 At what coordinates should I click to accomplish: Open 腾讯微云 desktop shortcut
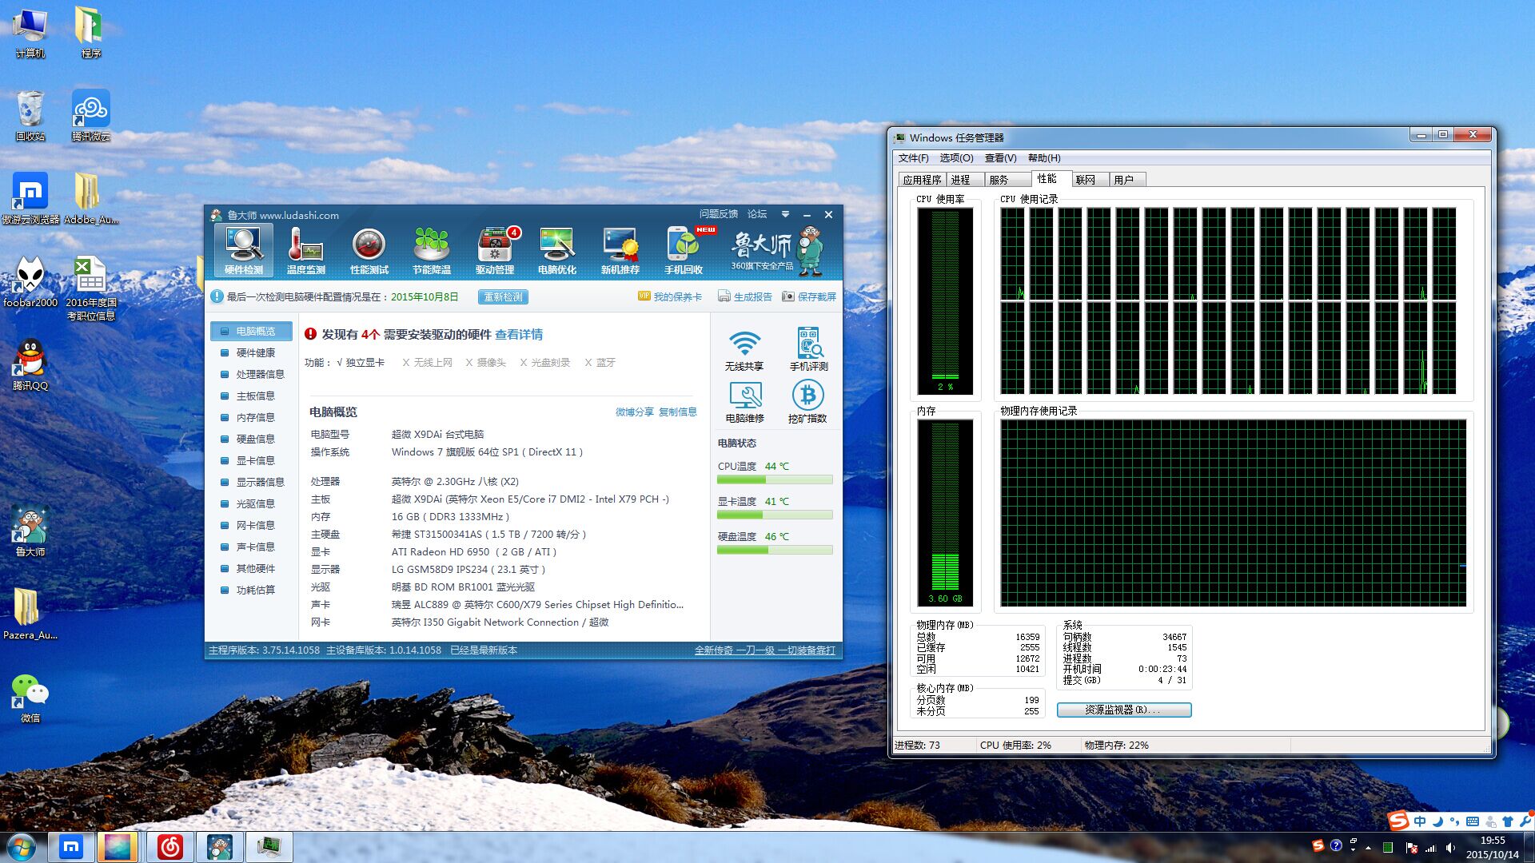coord(91,116)
